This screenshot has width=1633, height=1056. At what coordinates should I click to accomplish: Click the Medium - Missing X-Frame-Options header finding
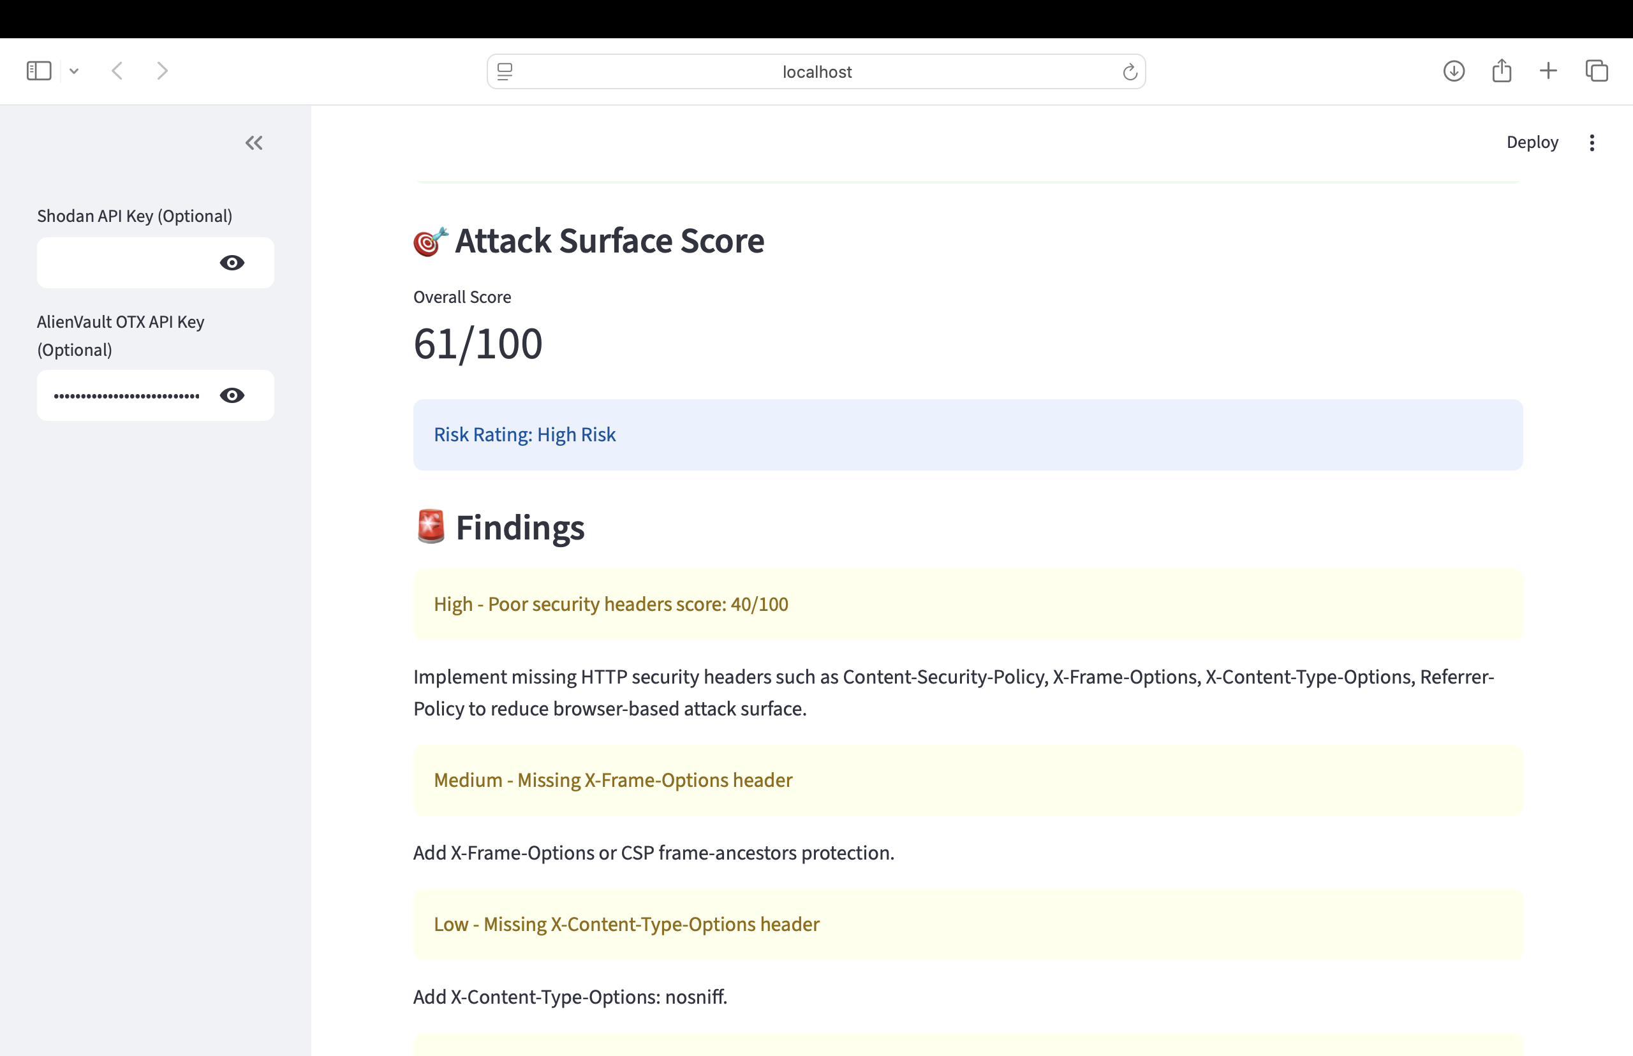(968, 781)
